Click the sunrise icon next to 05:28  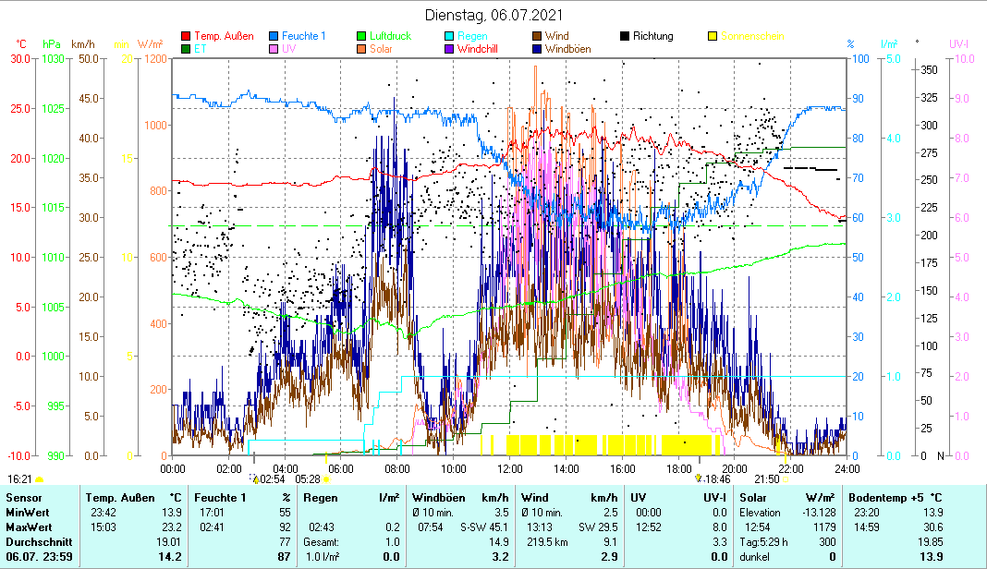326,479
